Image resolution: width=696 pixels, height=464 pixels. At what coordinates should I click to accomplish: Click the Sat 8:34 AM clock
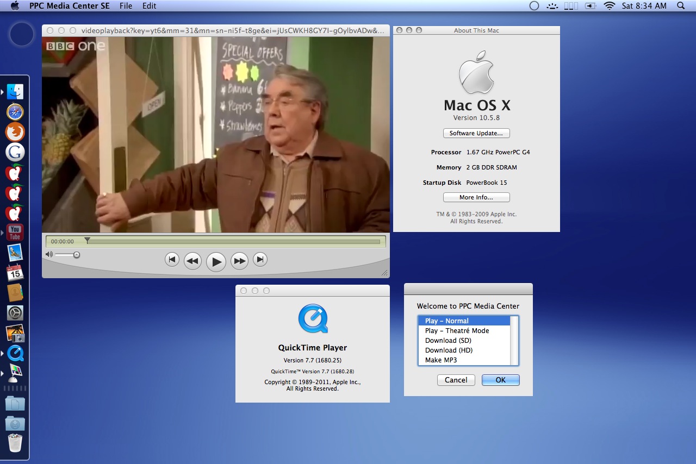[644, 6]
